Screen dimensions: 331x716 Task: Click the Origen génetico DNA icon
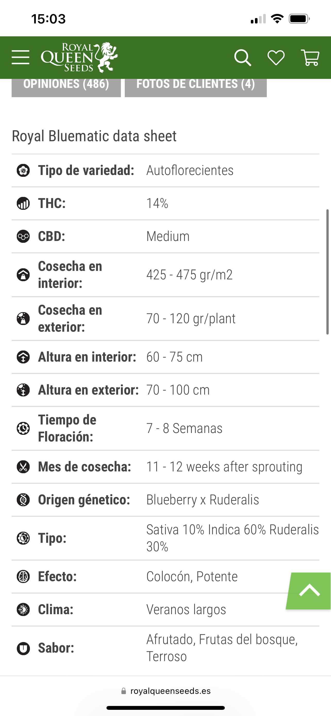point(23,500)
